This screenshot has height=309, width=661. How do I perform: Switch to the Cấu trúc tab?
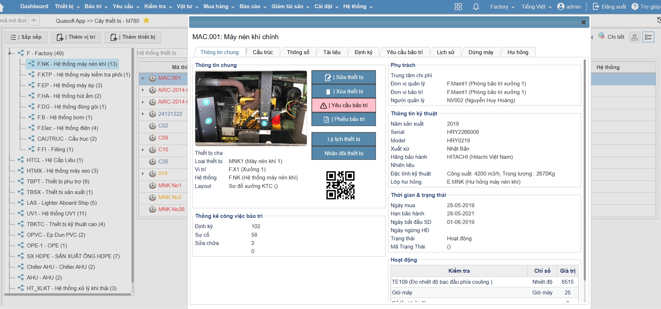pos(263,52)
